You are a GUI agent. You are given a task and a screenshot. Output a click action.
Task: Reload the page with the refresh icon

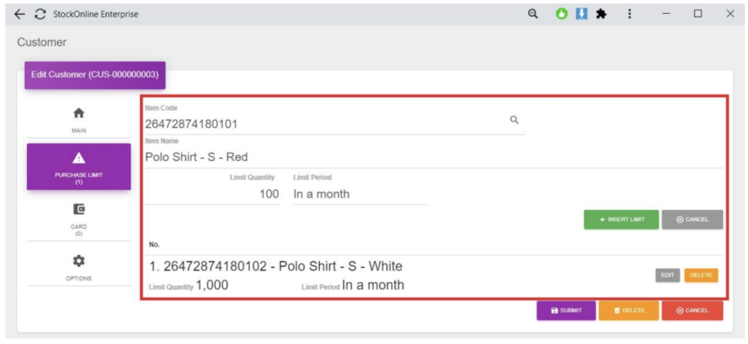(39, 14)
